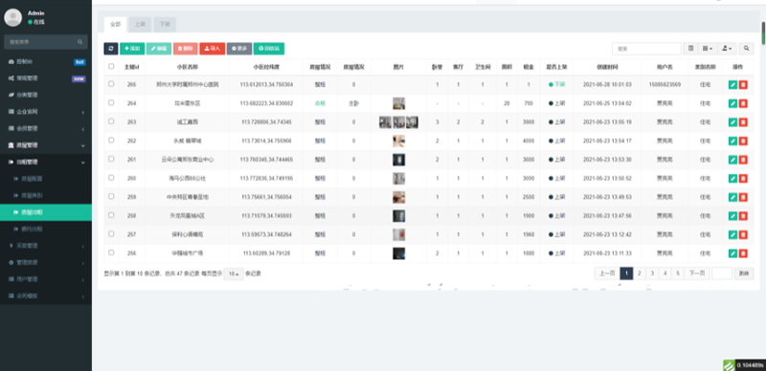Check the checkbox for row 263
Screen dimensions: 766x371
111,121
